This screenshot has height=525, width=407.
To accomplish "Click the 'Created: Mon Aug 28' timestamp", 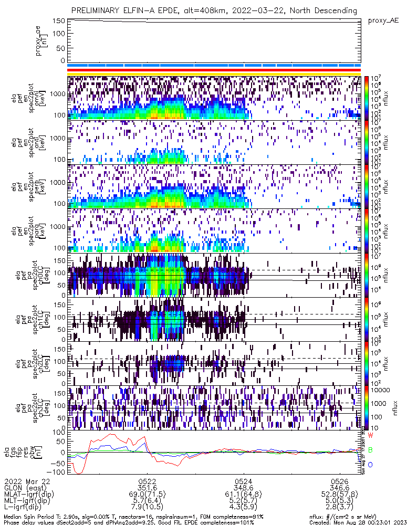I will (358, 522).
